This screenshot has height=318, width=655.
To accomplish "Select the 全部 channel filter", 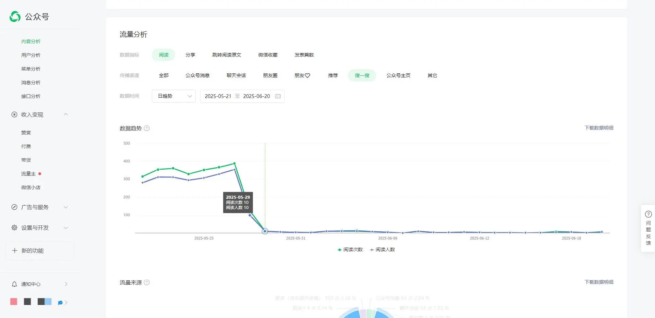I will (163, 75).
